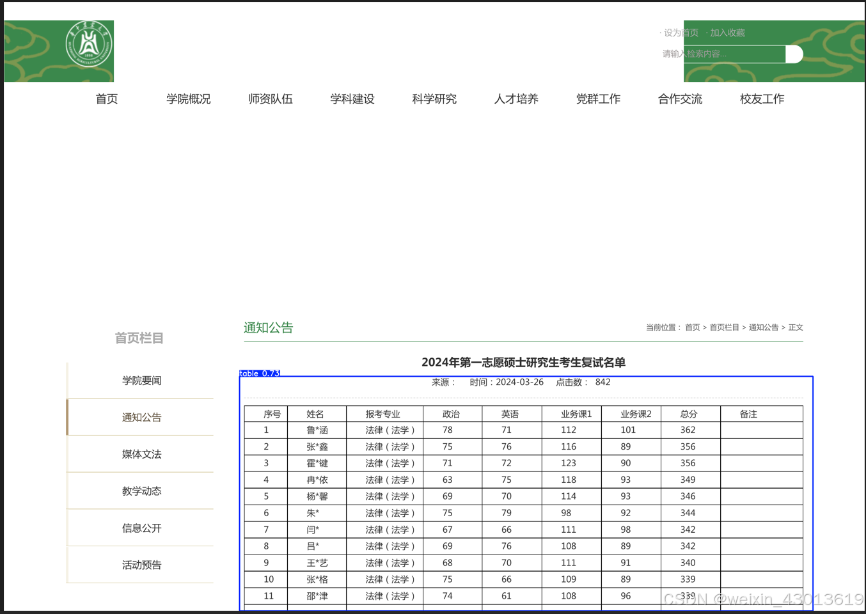The width and height of the screenshot is (866, 614).
Task: Click total score 344 in row 6
Action: click(x=688, y=514)
